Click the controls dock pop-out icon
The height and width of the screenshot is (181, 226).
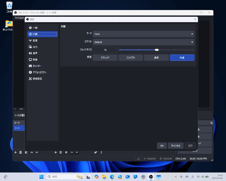pyautogui.click(x=211, y=123)
